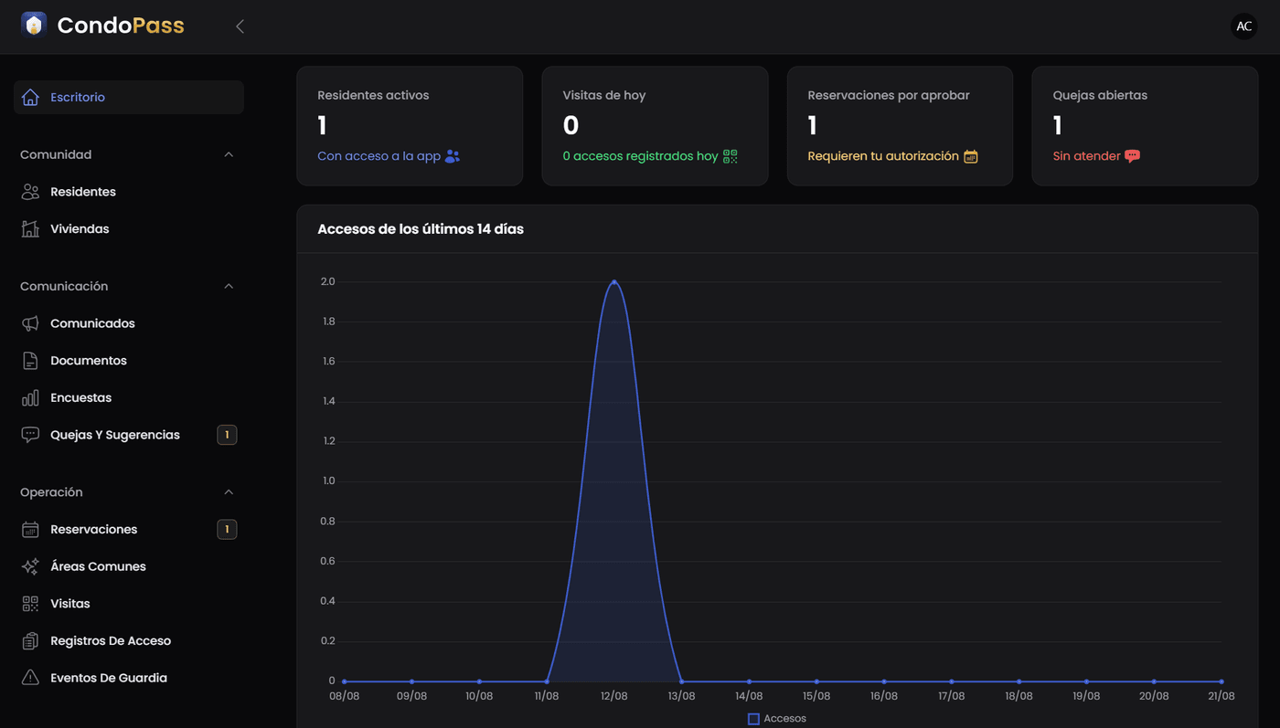Click the Residentes activos card heading
This screenshot has height=728, width=1280.
373,95
